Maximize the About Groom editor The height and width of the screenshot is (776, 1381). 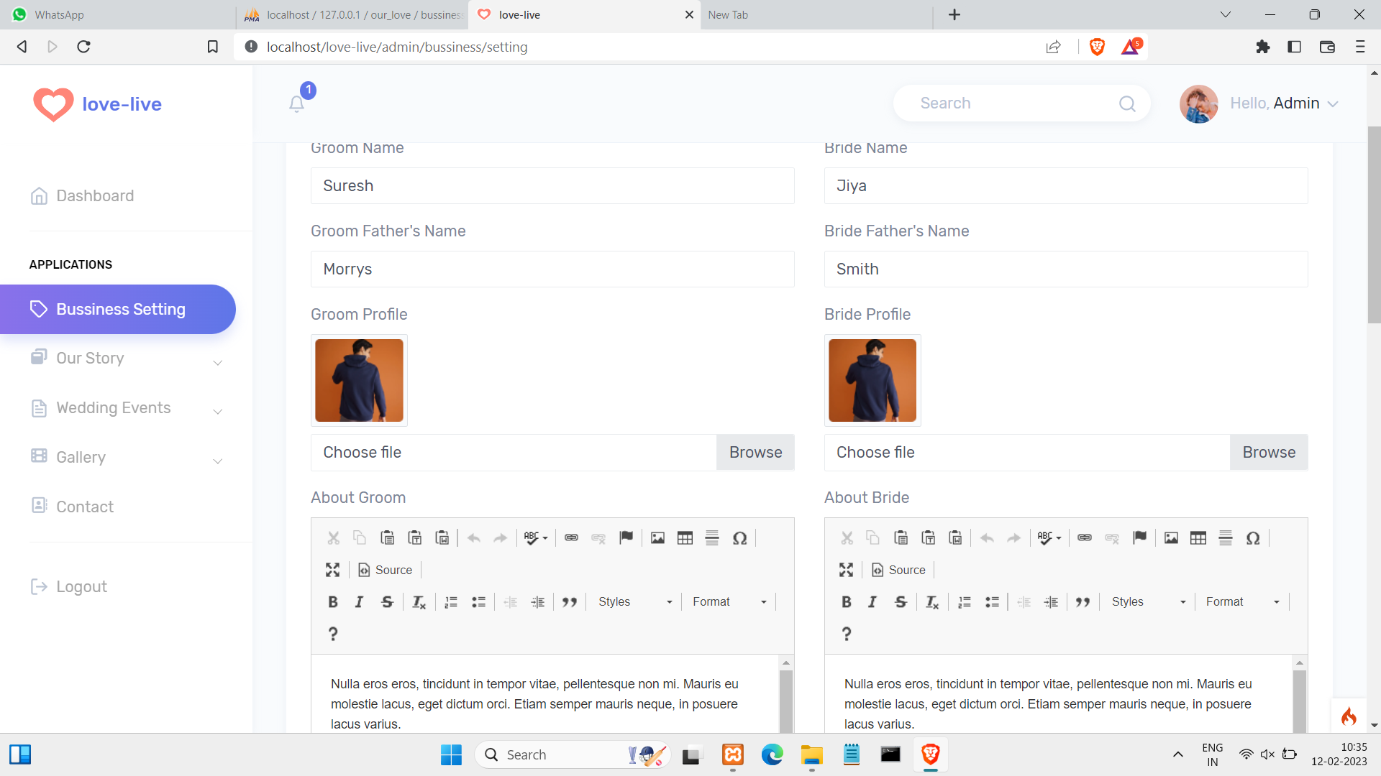[333, 570]
